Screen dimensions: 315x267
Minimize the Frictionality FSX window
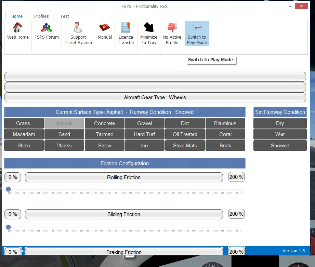[x=290, y=6]
